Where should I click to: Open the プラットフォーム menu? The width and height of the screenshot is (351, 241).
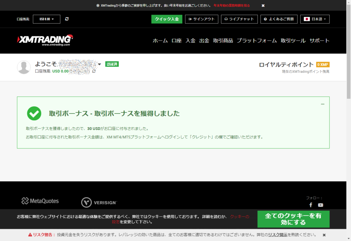click(x=257, y=41)
